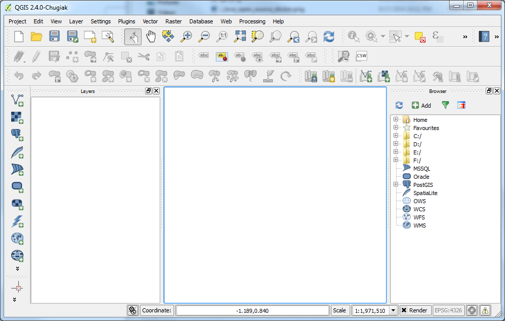Image resolution: width=505 pixels, height=321 pixels.
Task: Click the Zoom In magnifier tool
Action: pyautogui.click(x=186, y=36)
